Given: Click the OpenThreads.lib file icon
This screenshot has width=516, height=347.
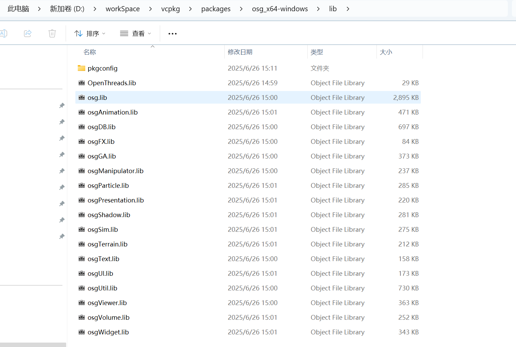Looking at the screenshot, I should pyautogui.click(x=82, y=83).
